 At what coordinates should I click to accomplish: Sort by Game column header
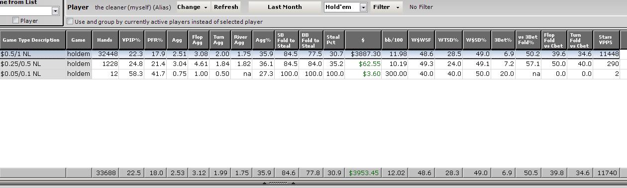point(79,40)
